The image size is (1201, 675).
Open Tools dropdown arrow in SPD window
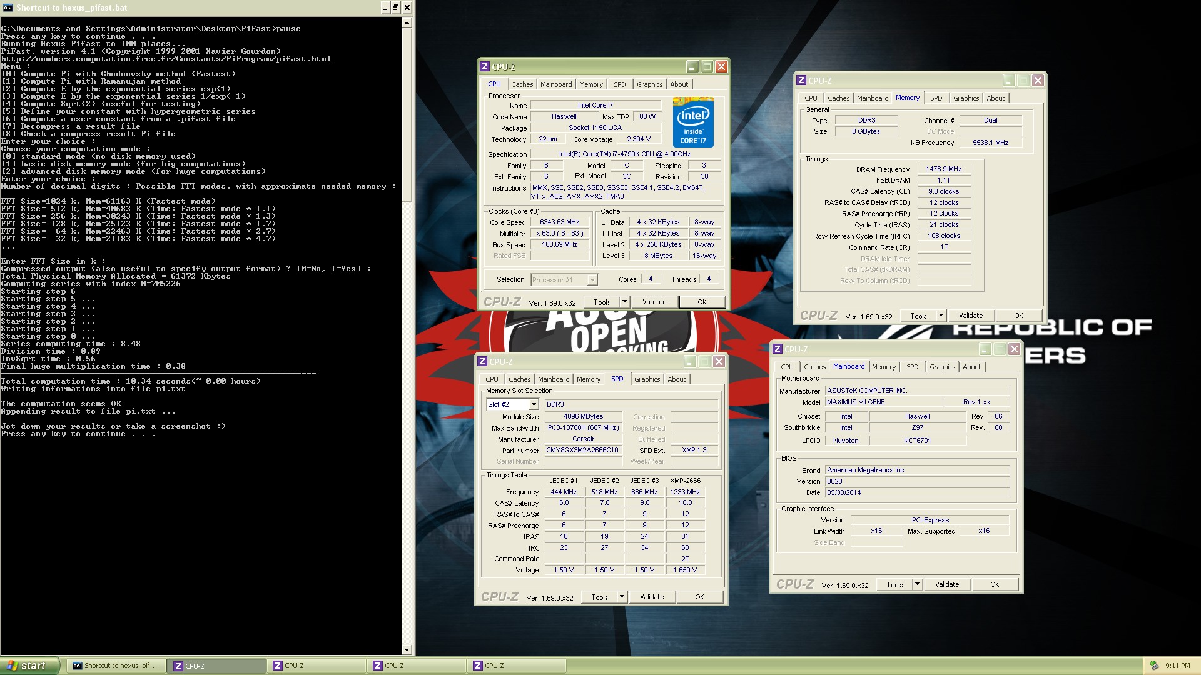click(x=622, y=597)
